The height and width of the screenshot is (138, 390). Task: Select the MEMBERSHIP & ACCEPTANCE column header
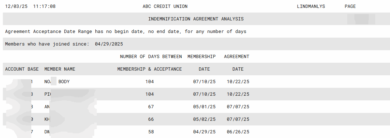(x=149, y=69)
